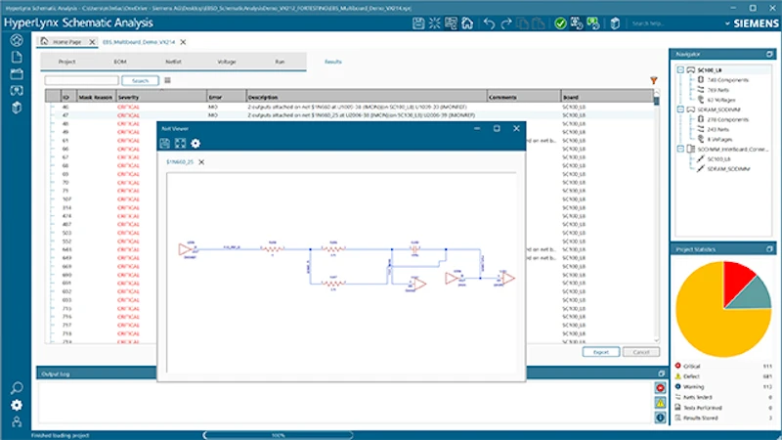Viewport: 782px width, 440px height.
Task: Open Net Viewer settings gear
Action: click(x=195, y=144)
